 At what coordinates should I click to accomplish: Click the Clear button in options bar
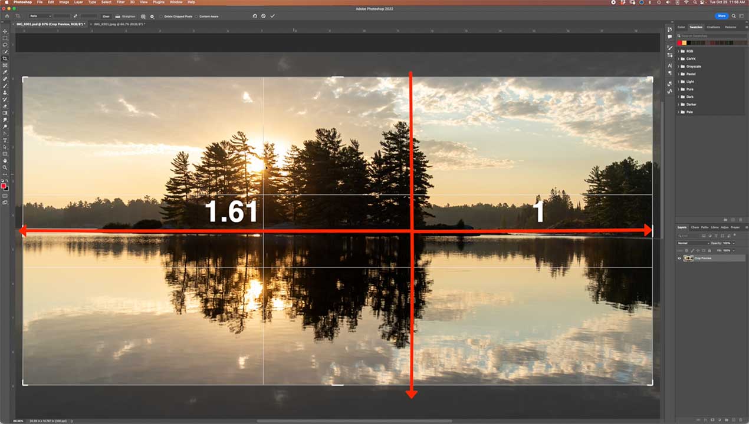106,16
